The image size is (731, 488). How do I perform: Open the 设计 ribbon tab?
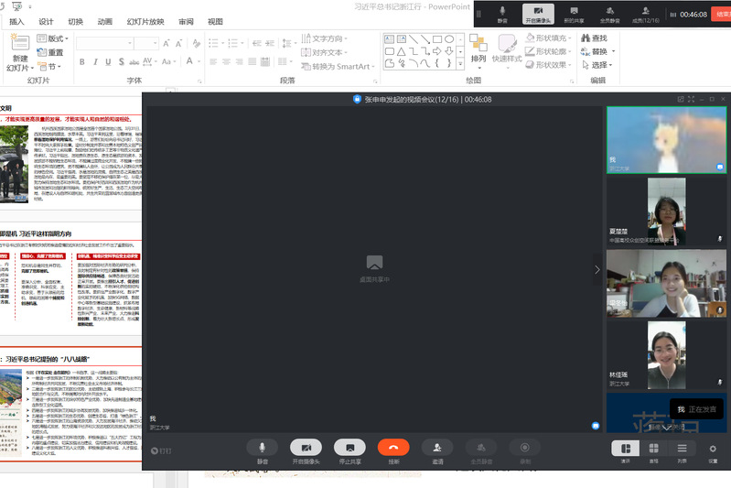coord(46,21)
